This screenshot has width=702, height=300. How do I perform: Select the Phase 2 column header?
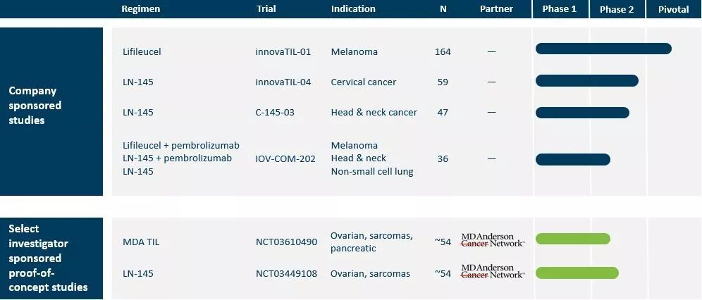[x=617, y=9]
